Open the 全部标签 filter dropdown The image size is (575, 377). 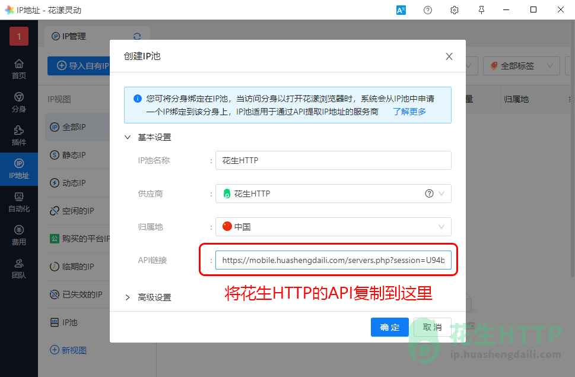[x=521, y=66]
